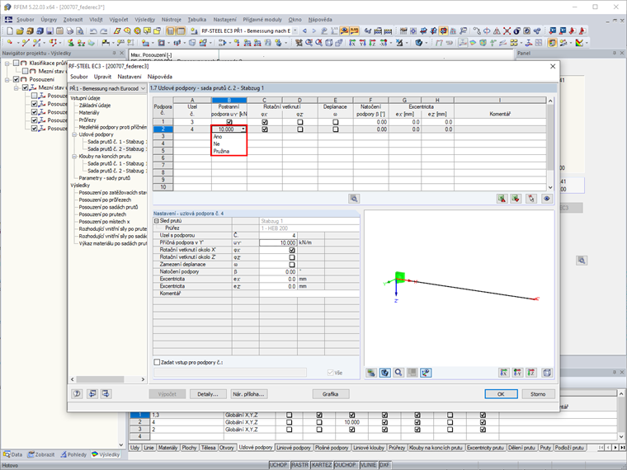Enable Zadat vstup pro podpory č. checkbox
The width and height of the screenshot is (627, 470).
pos(157,362)
